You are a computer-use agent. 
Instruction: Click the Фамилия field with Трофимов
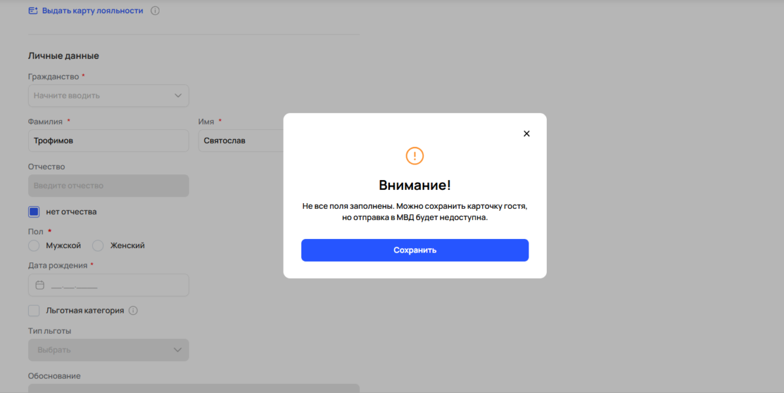tap(108, 141)
